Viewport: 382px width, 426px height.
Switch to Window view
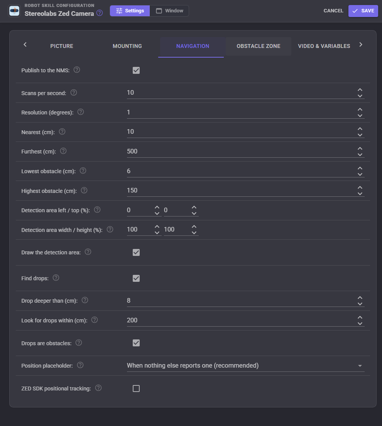tap(169, 11)
